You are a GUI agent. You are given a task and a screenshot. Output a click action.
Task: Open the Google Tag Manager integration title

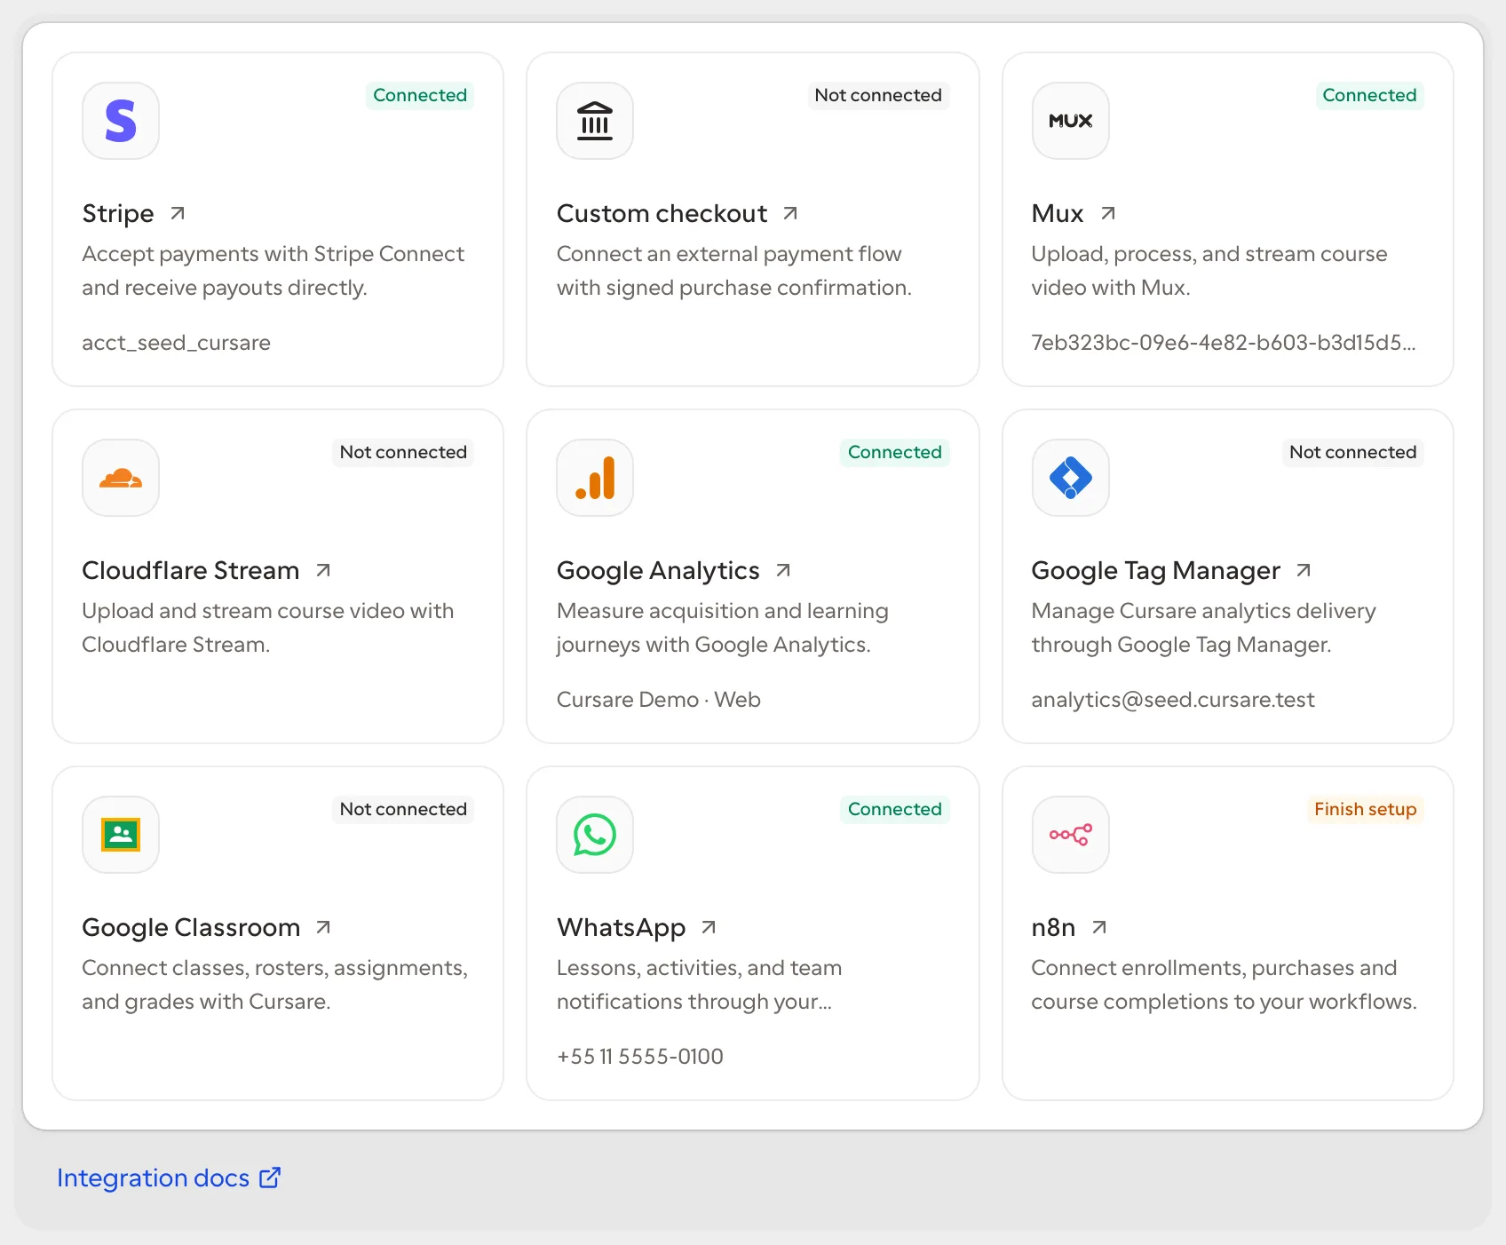coord(1155,571)
